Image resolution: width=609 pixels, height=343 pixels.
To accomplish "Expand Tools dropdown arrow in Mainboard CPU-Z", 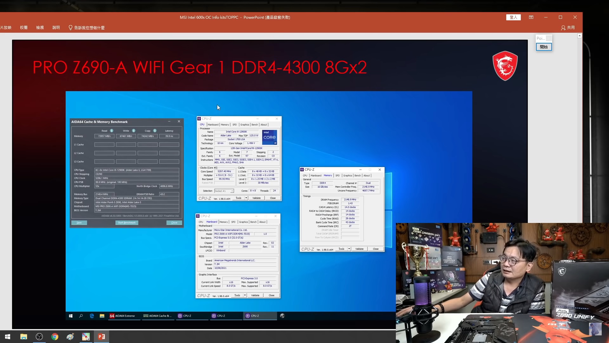I will click(245, 295).
